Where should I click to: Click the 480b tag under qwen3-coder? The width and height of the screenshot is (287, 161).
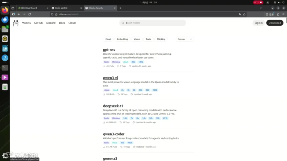130,143
